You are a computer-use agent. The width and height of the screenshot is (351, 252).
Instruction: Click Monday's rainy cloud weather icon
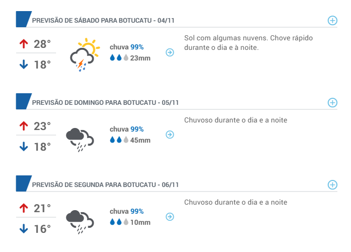[x=80, y=222]
